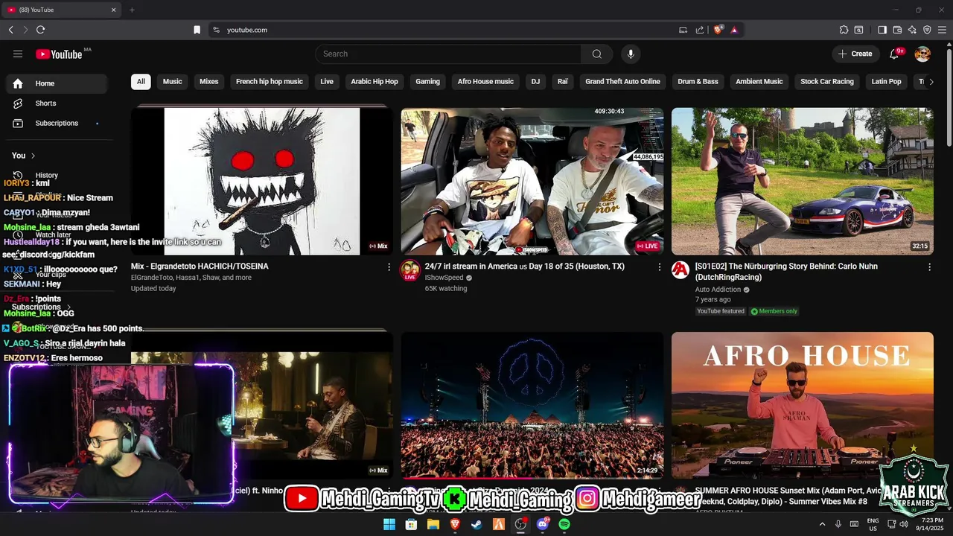Click the Create button

click(x=855, y=54)
